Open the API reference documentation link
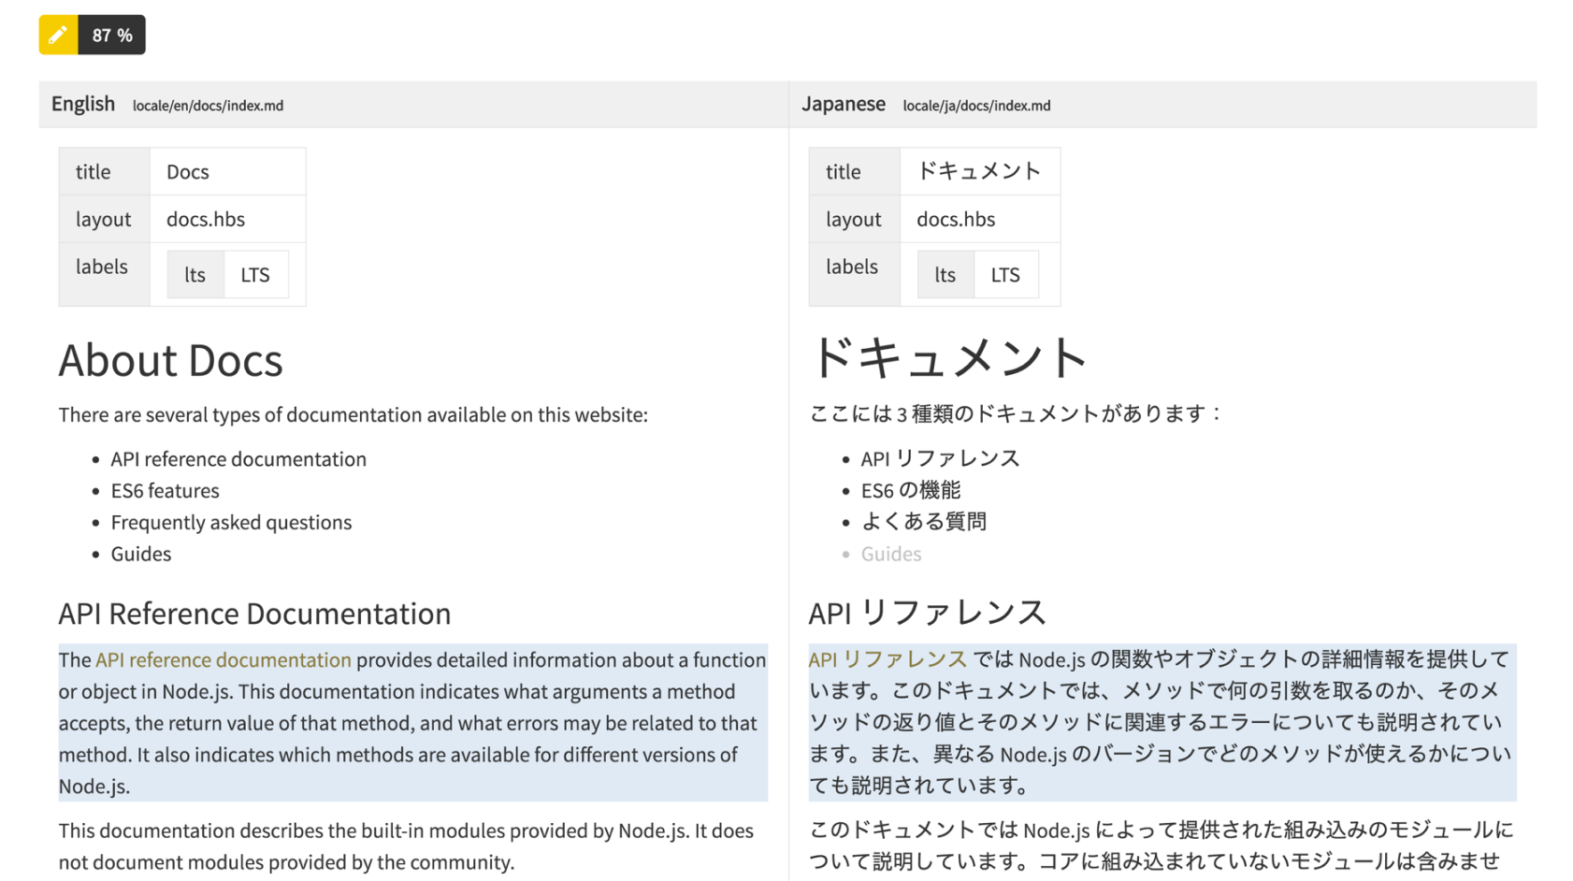This screenshot has height=881, width=1573. click(223, 659)
